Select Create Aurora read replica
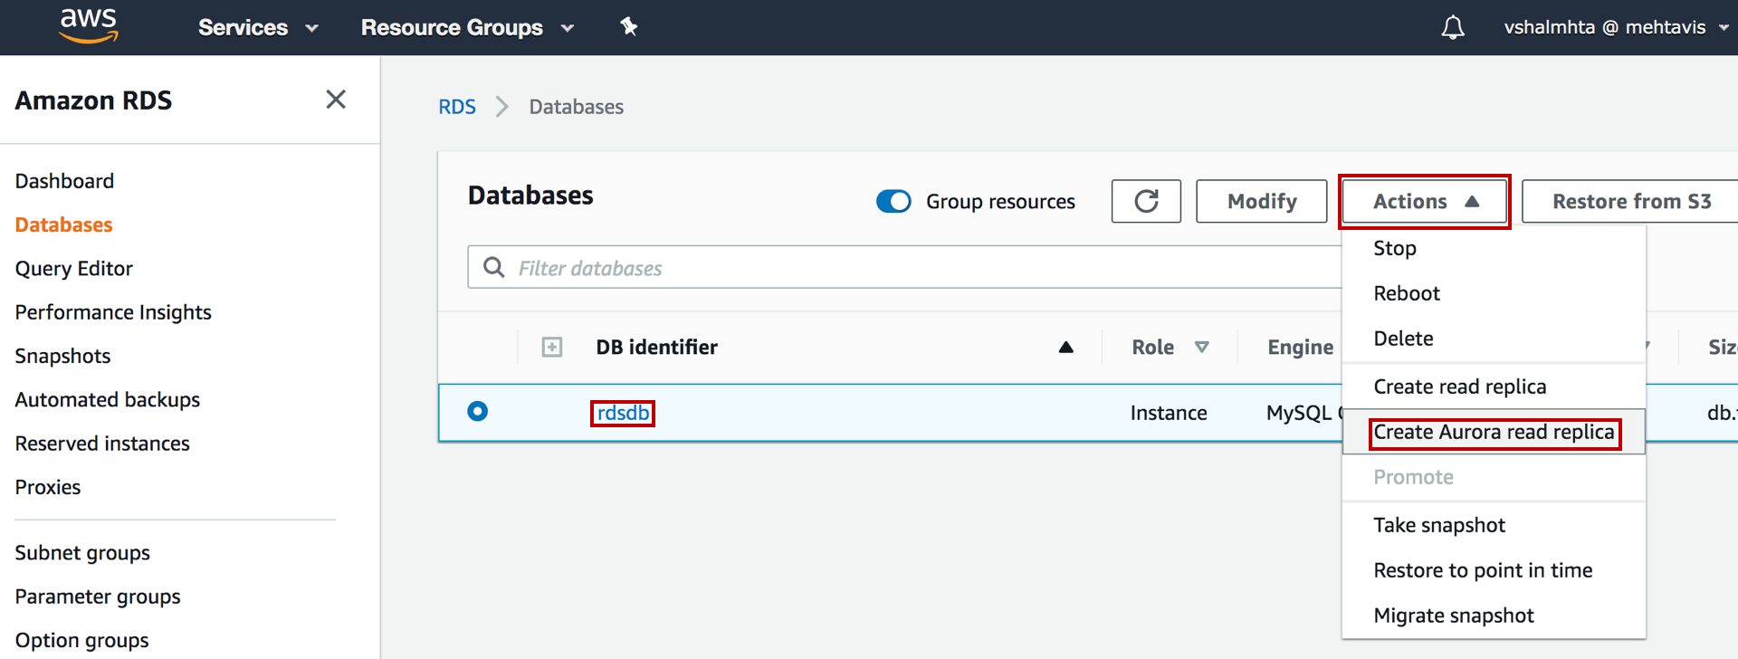Screen dimensions: 1738x659 (1494, 432)
